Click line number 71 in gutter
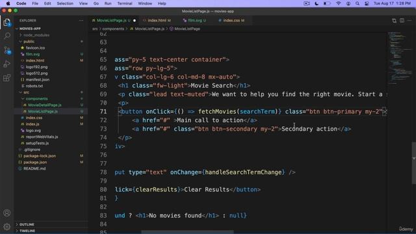The height and width of the screenshot is (234, 416). coord(103,111)
